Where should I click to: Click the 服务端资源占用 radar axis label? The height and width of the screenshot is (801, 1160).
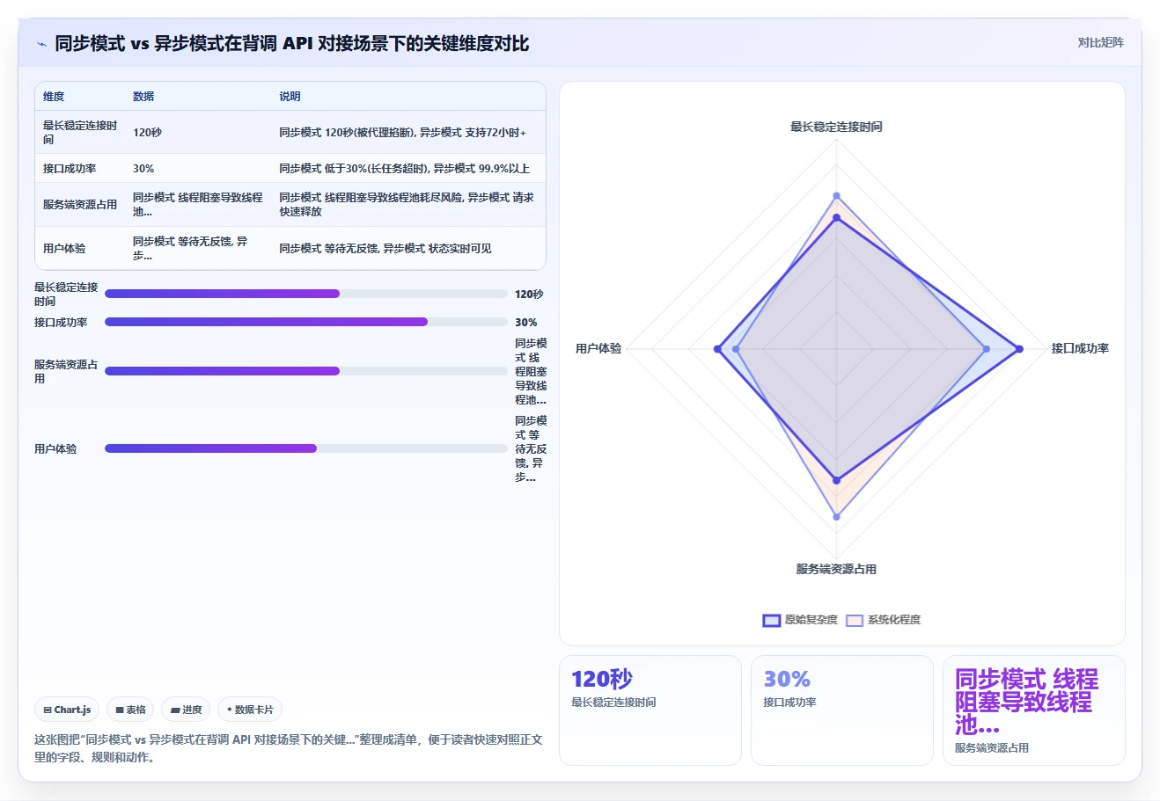click(836, 569)
